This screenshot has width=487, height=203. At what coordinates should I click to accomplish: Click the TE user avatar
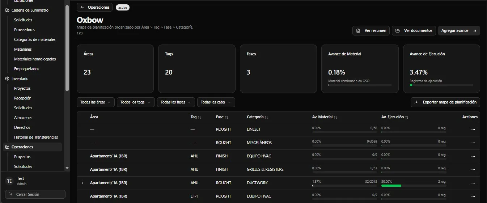9,181
